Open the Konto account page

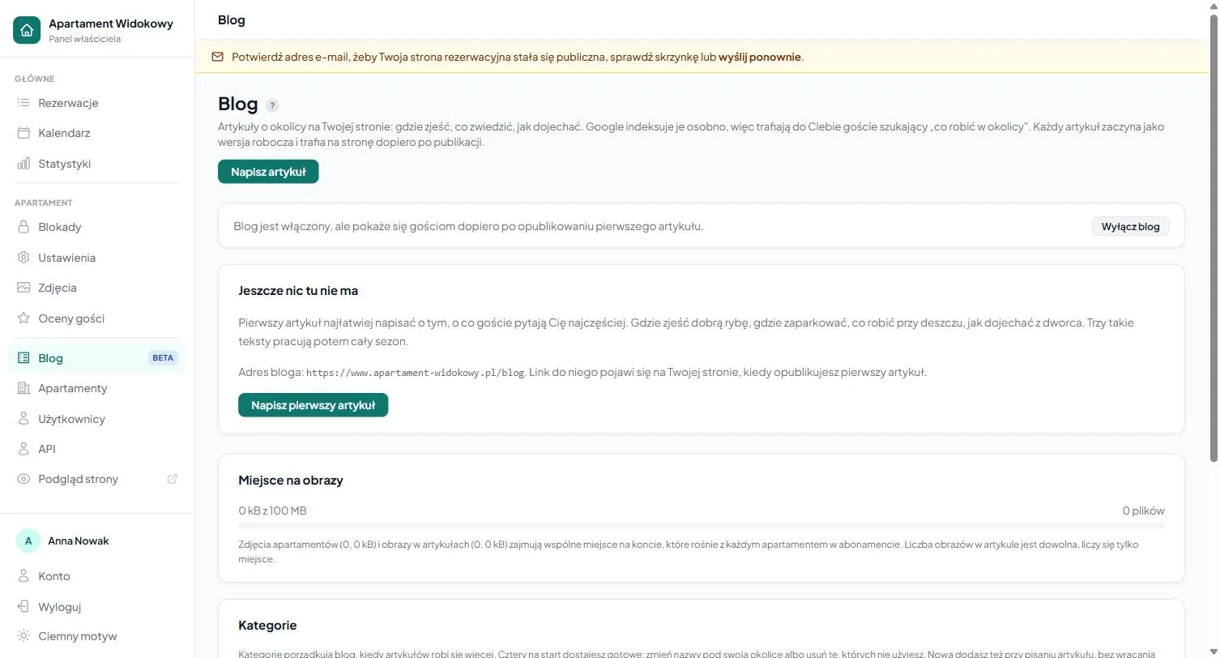coord(97,576)
